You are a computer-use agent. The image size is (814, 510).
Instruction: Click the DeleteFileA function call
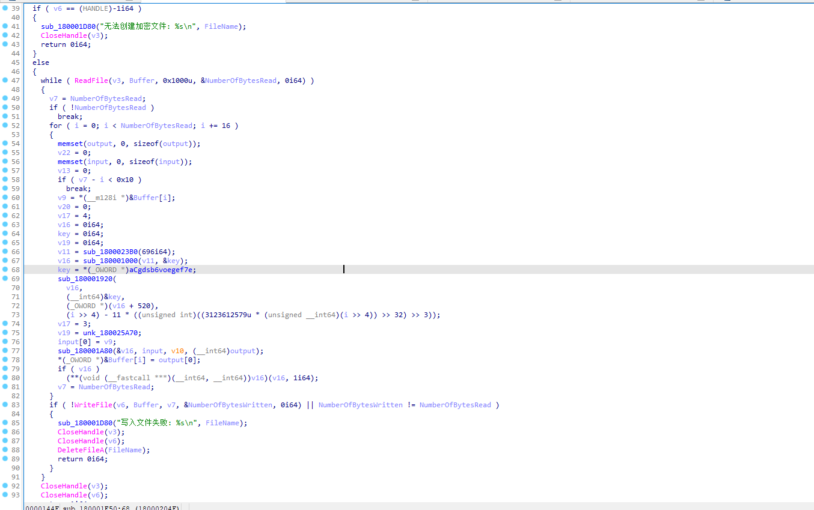point(81,450)
